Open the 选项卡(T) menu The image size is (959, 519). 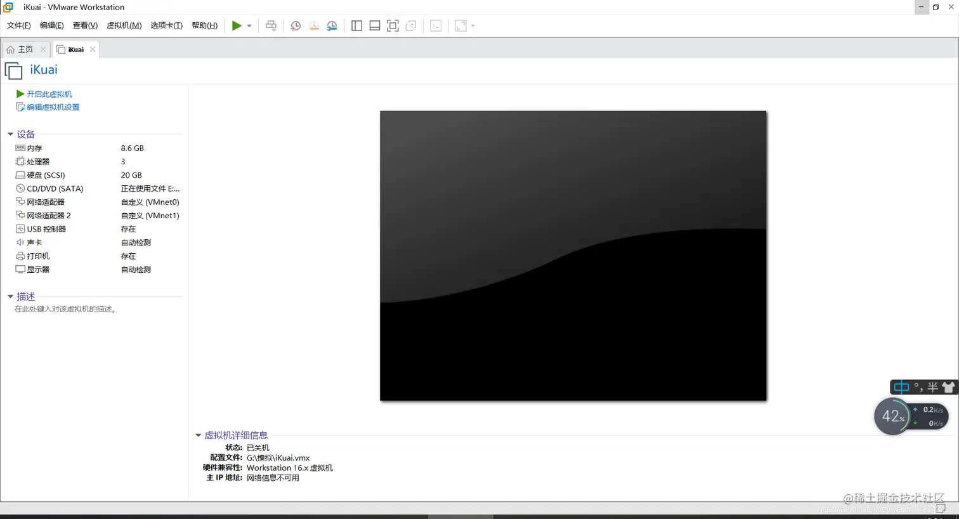tap(166, 25)
